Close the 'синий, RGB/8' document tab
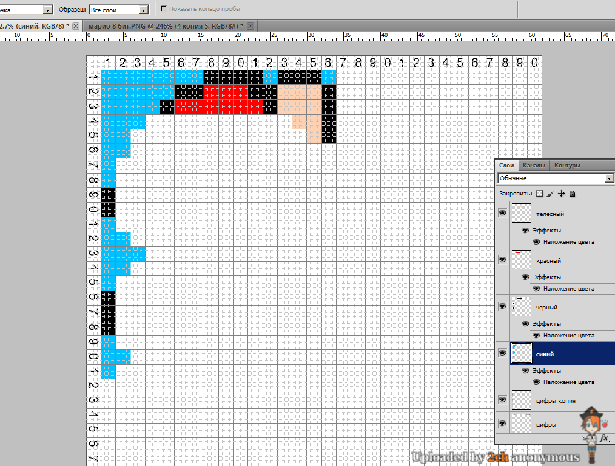Screen dimensions: 615x466 point(76,26)
